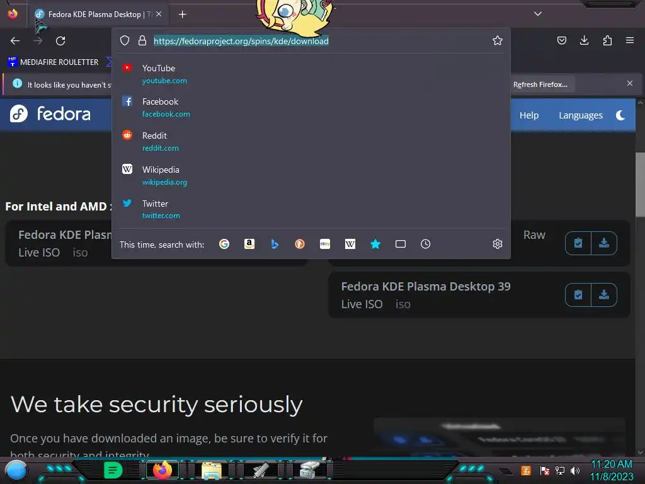The height and width of the screenshot is (484, 645).
Task: Open the clock showing 11:20 AM
Action: [612, 470]
